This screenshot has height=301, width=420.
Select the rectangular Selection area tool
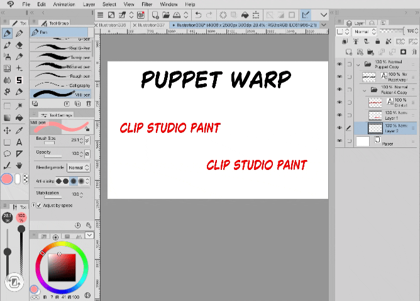pos(8,106)
